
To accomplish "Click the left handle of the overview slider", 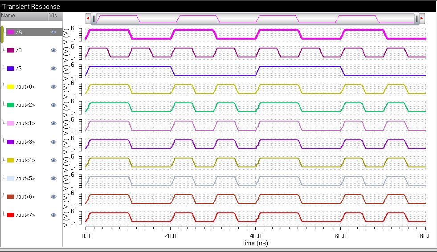I will 94,19.
